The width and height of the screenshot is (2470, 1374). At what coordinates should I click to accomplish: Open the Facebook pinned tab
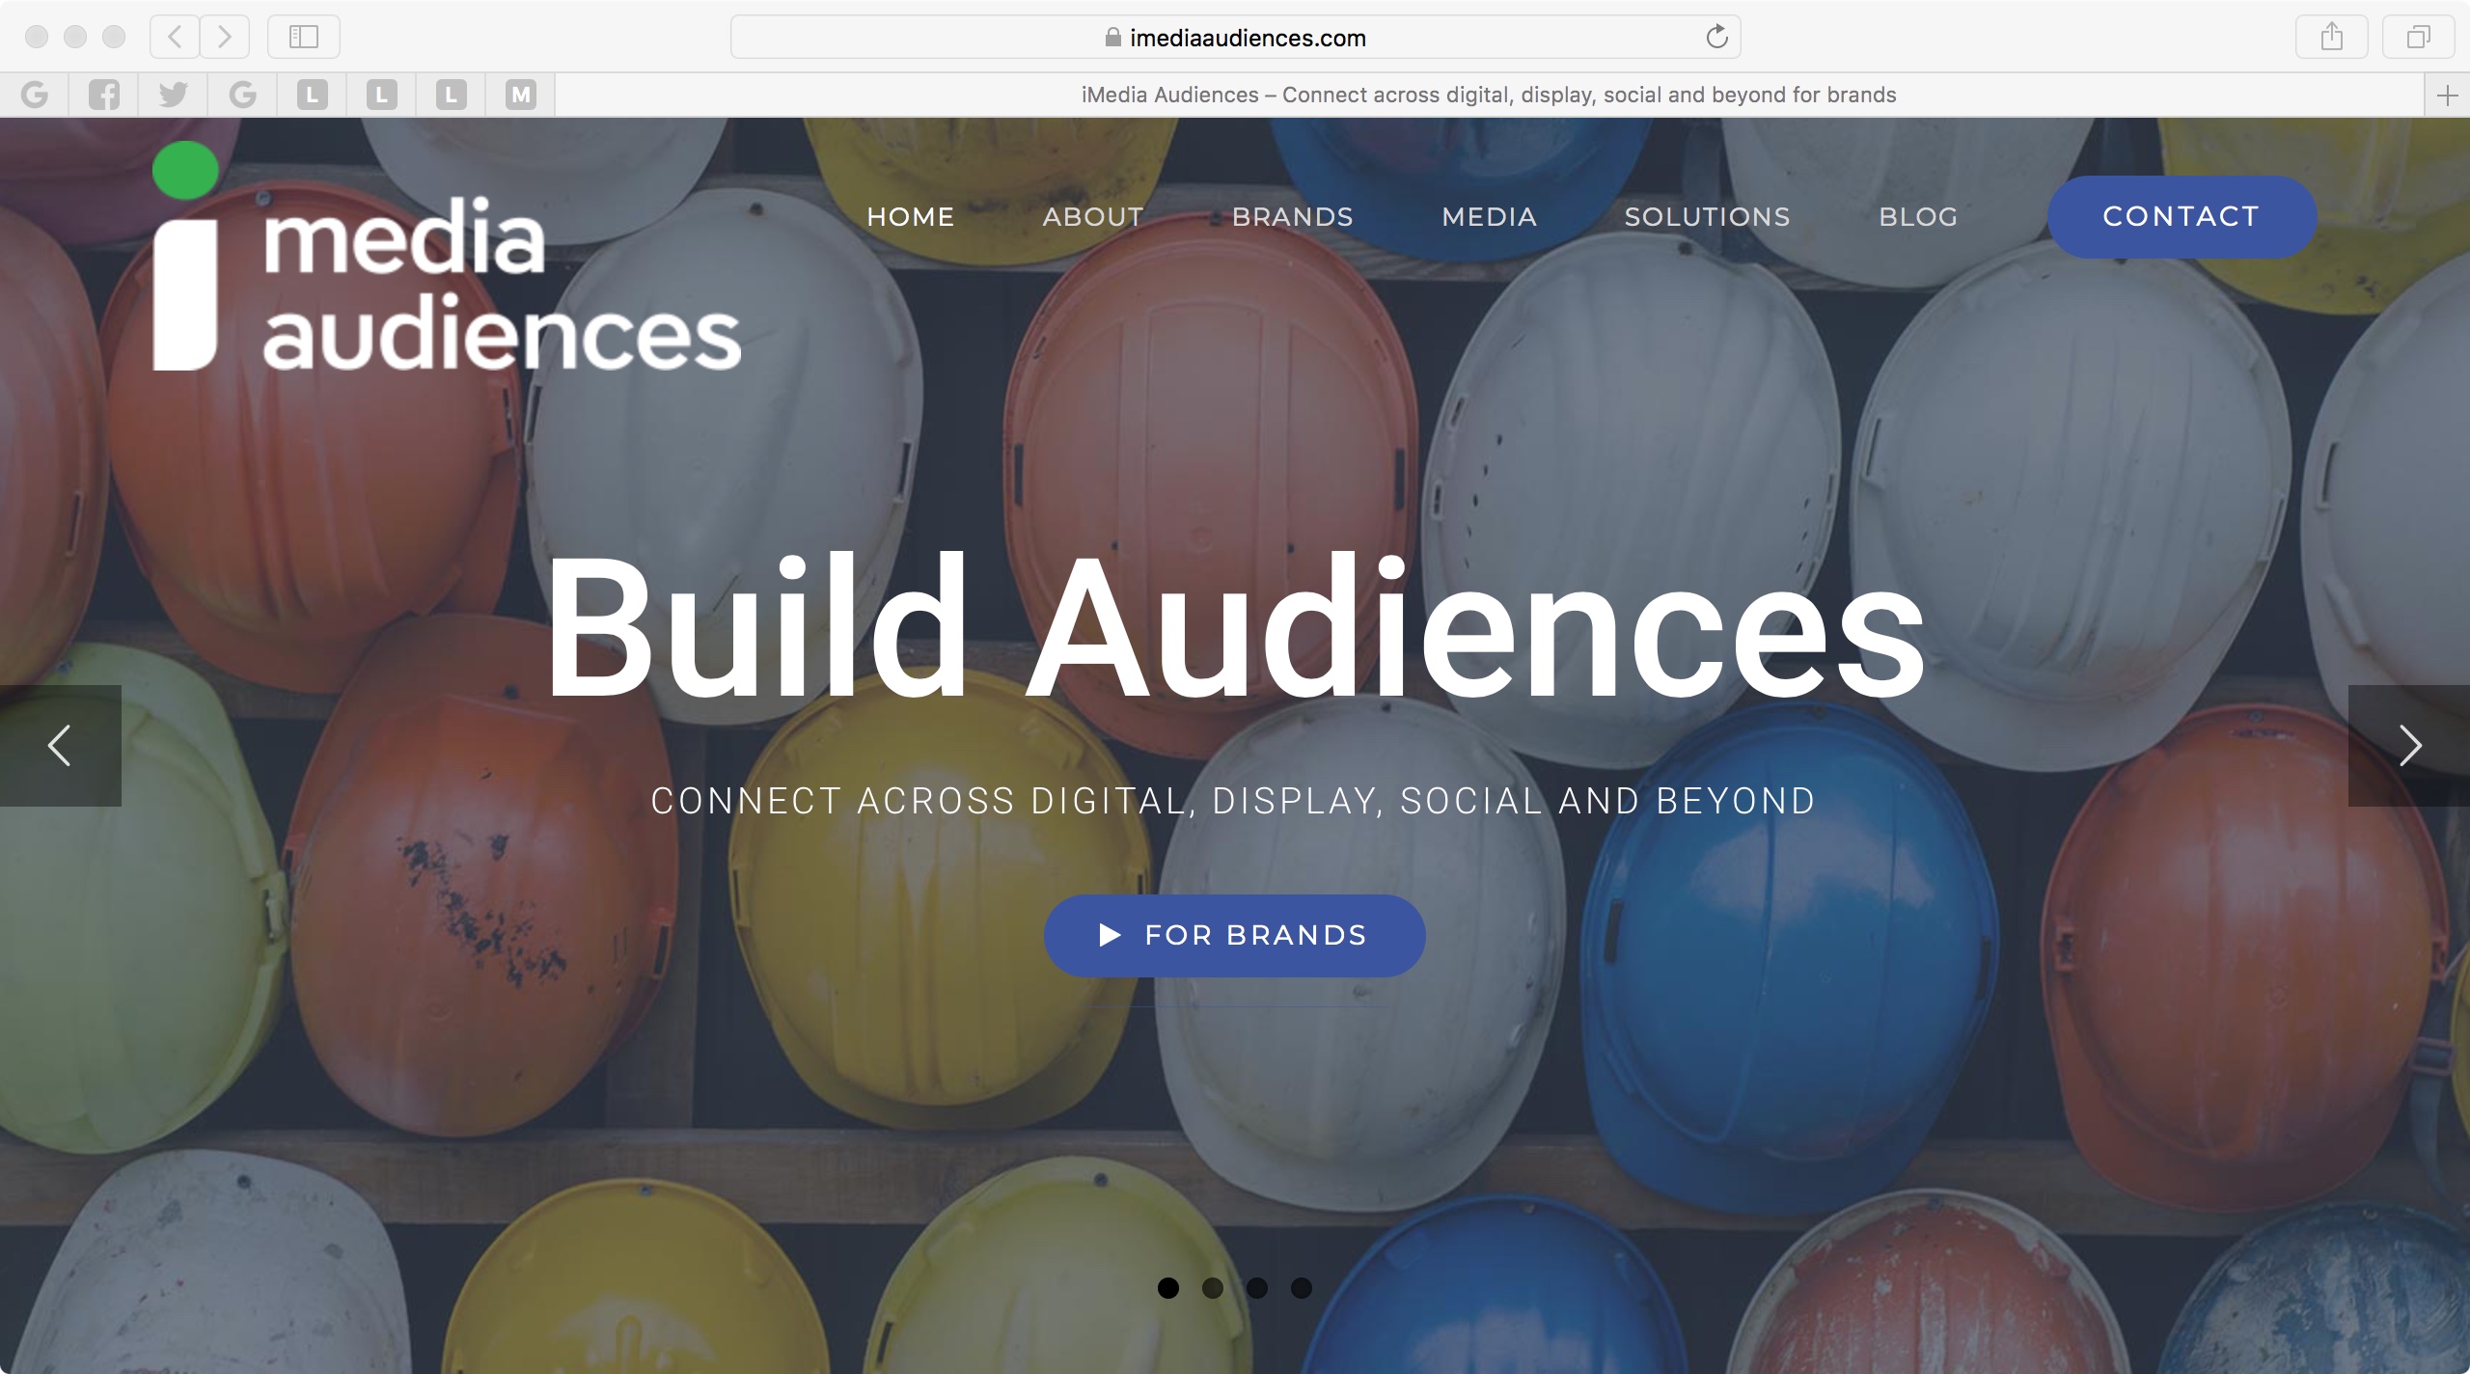pos(104,95)
